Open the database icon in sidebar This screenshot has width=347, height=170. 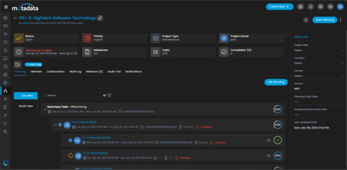5,67
